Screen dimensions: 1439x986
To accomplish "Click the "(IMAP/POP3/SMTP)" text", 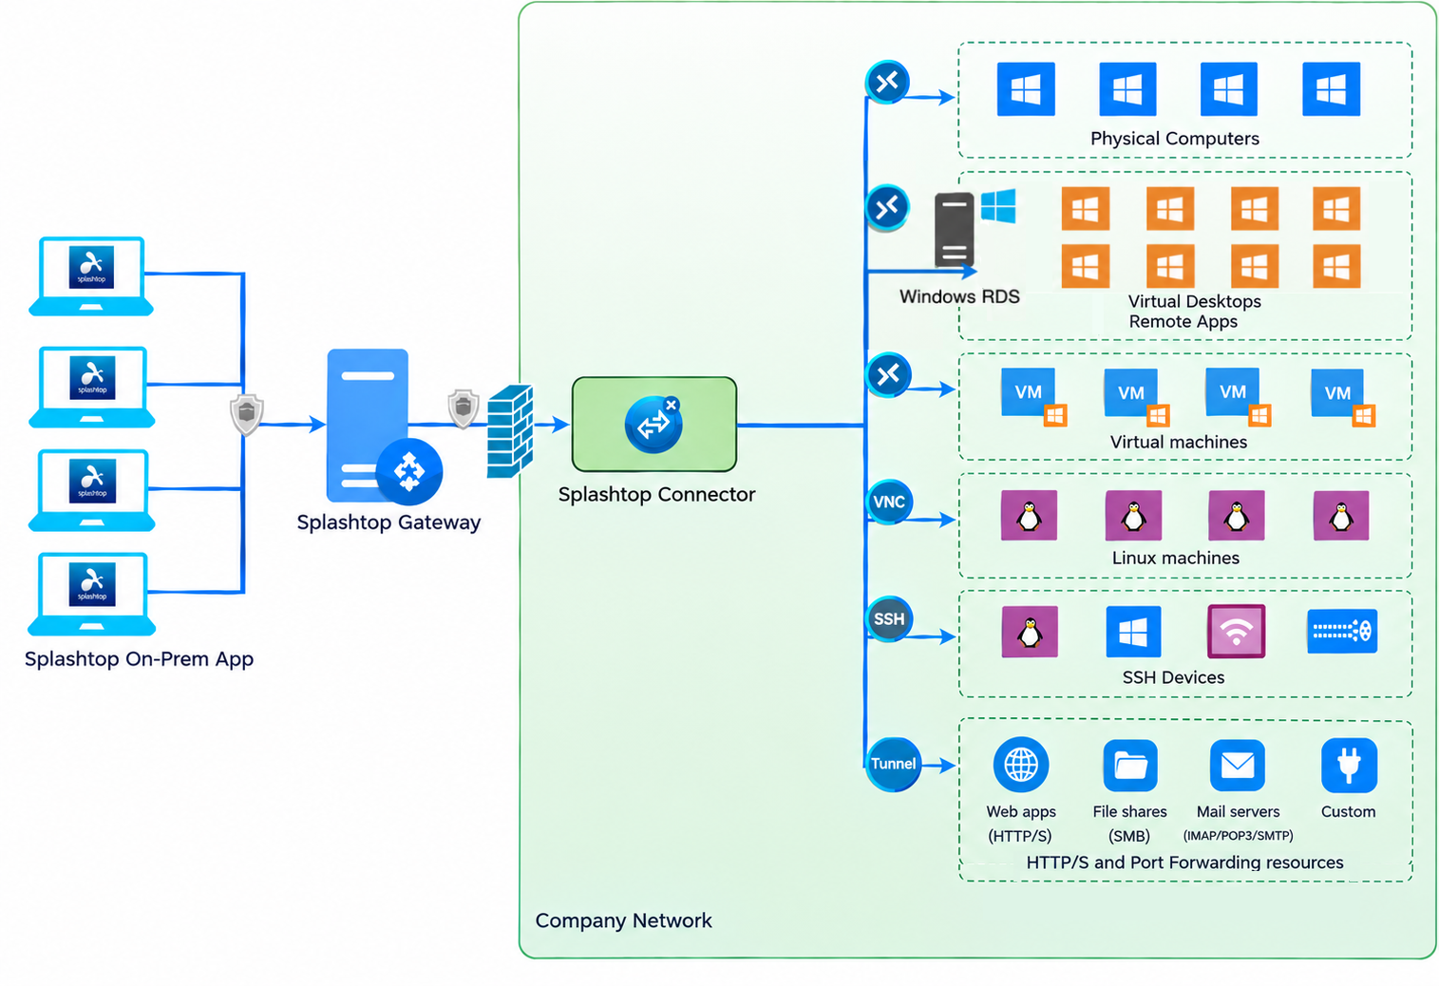I will (1238, 836).
